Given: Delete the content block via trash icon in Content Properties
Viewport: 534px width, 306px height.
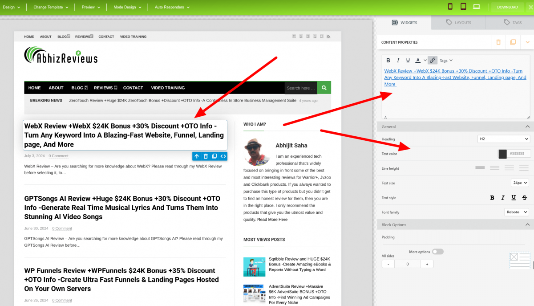Looking at the screenshot, I should [498, 42].
